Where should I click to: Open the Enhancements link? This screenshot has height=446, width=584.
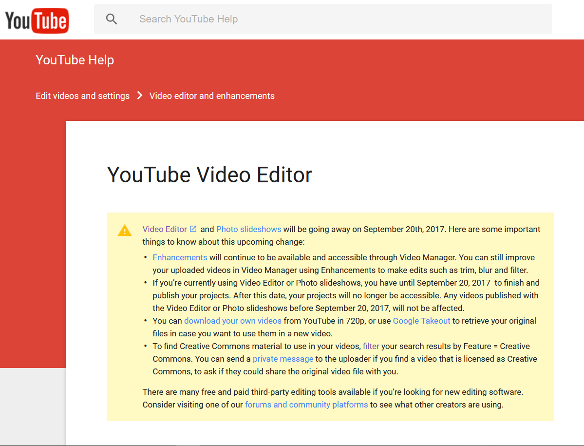(x=180, y=257)
